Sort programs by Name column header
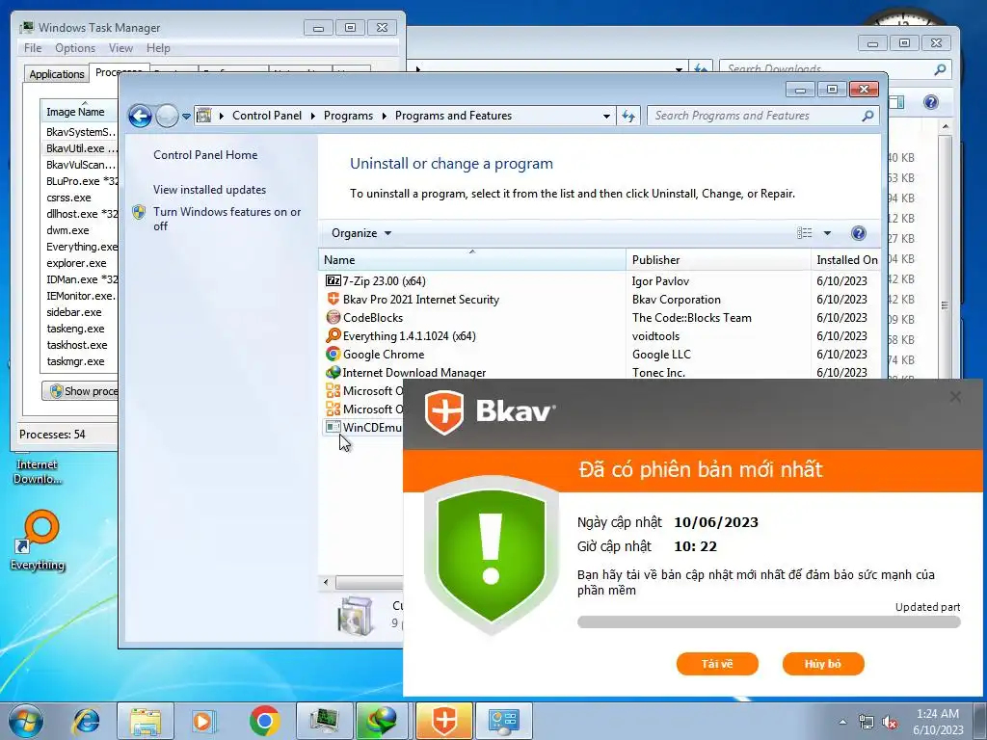Screen dimensions: 987x740 472,260
